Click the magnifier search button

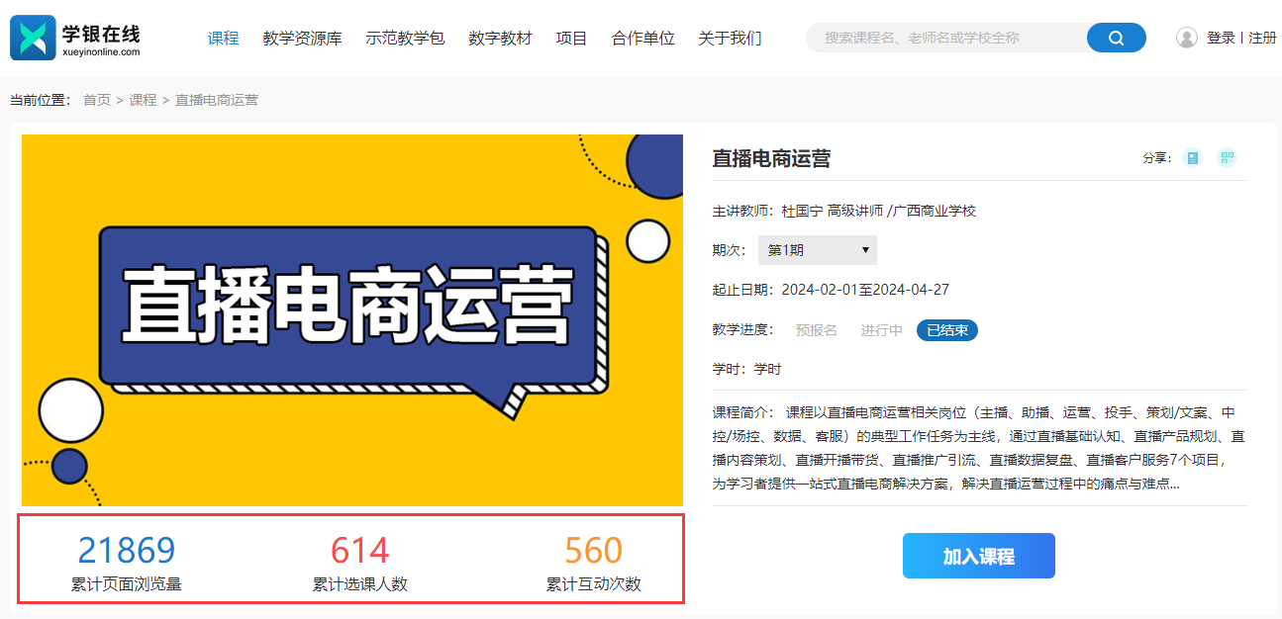click(x=1116, y=38)
